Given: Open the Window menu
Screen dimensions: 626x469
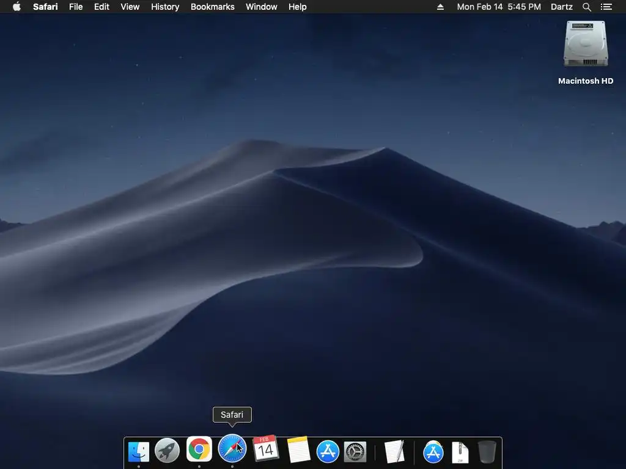Looking at the screenshot, I should point(262,7).
